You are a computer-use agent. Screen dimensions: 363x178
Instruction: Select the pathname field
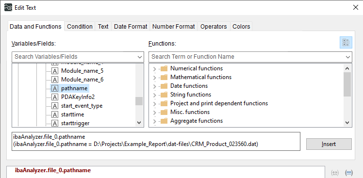pos(74,88)
